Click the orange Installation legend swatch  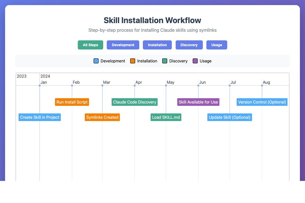(133, 61)
